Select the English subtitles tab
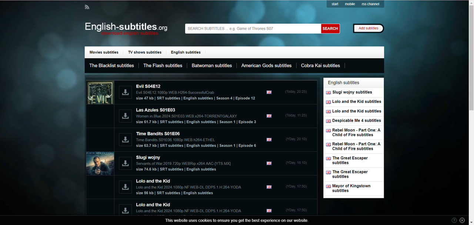The width and height of the screenshot is (474, 225). coord(186,52)
